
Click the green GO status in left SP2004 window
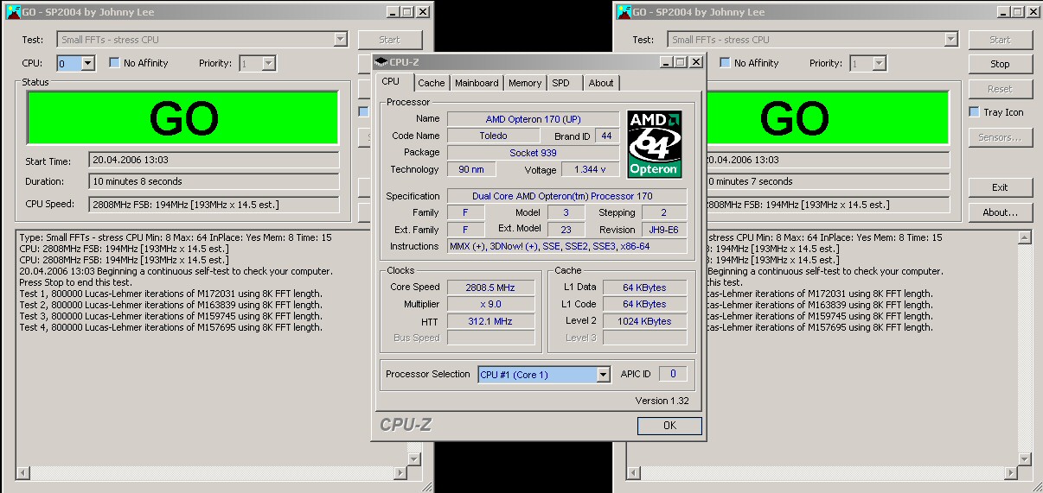pyautogui.click(x=183, y=117)
